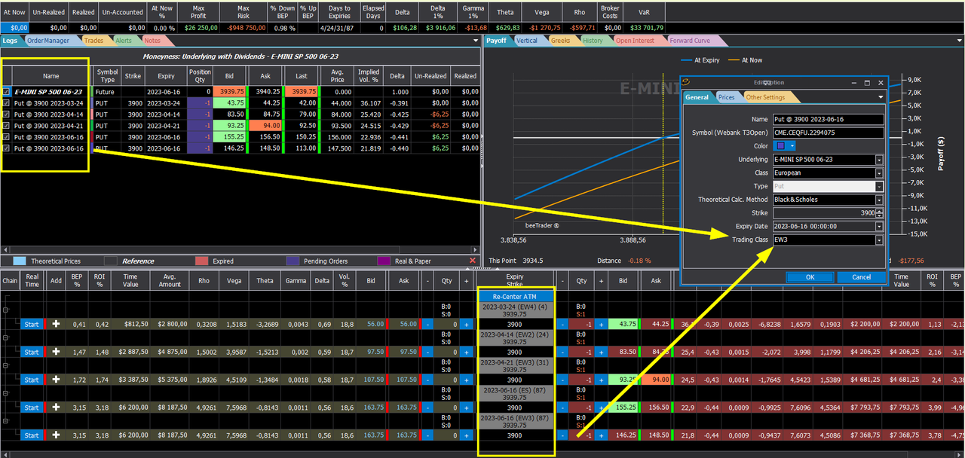The width and height of the screenshot is (965, 458).
Task: Increment Strike with the spinner up arrow
Action: point(880,211)
